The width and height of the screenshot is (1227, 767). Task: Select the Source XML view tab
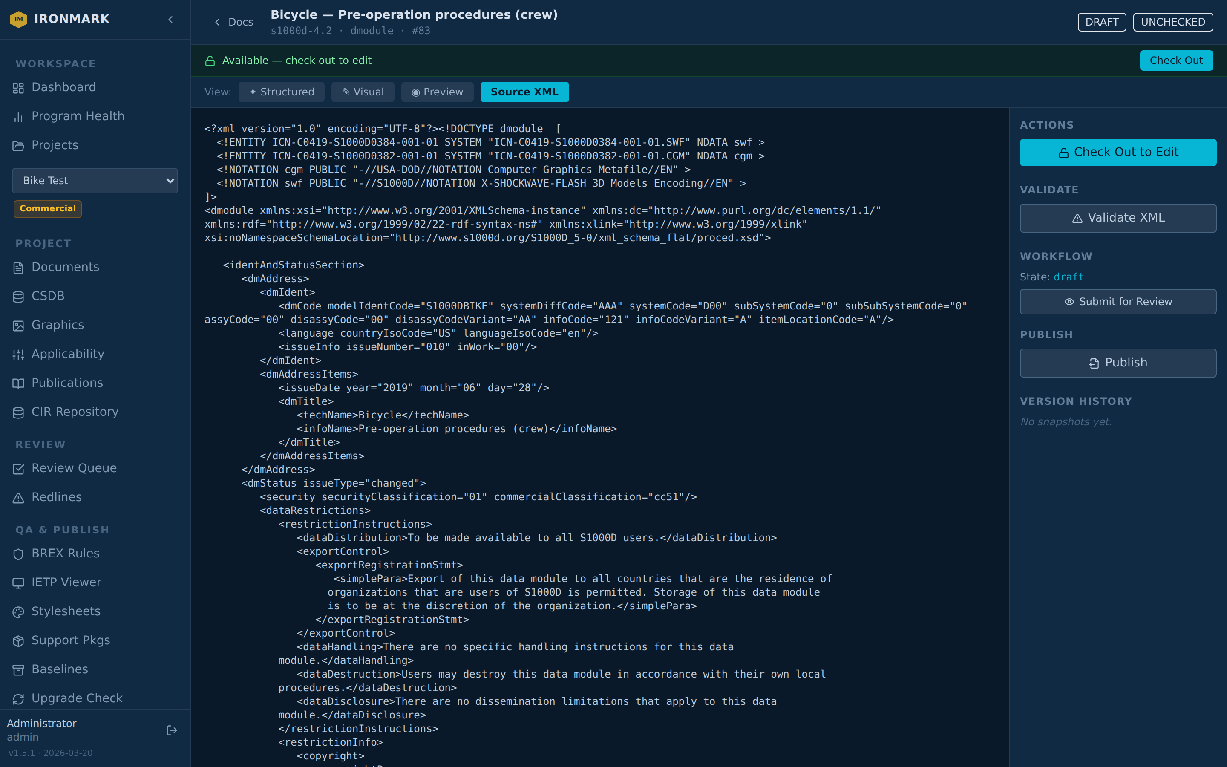pyautogui.click(x=524, y=92)
